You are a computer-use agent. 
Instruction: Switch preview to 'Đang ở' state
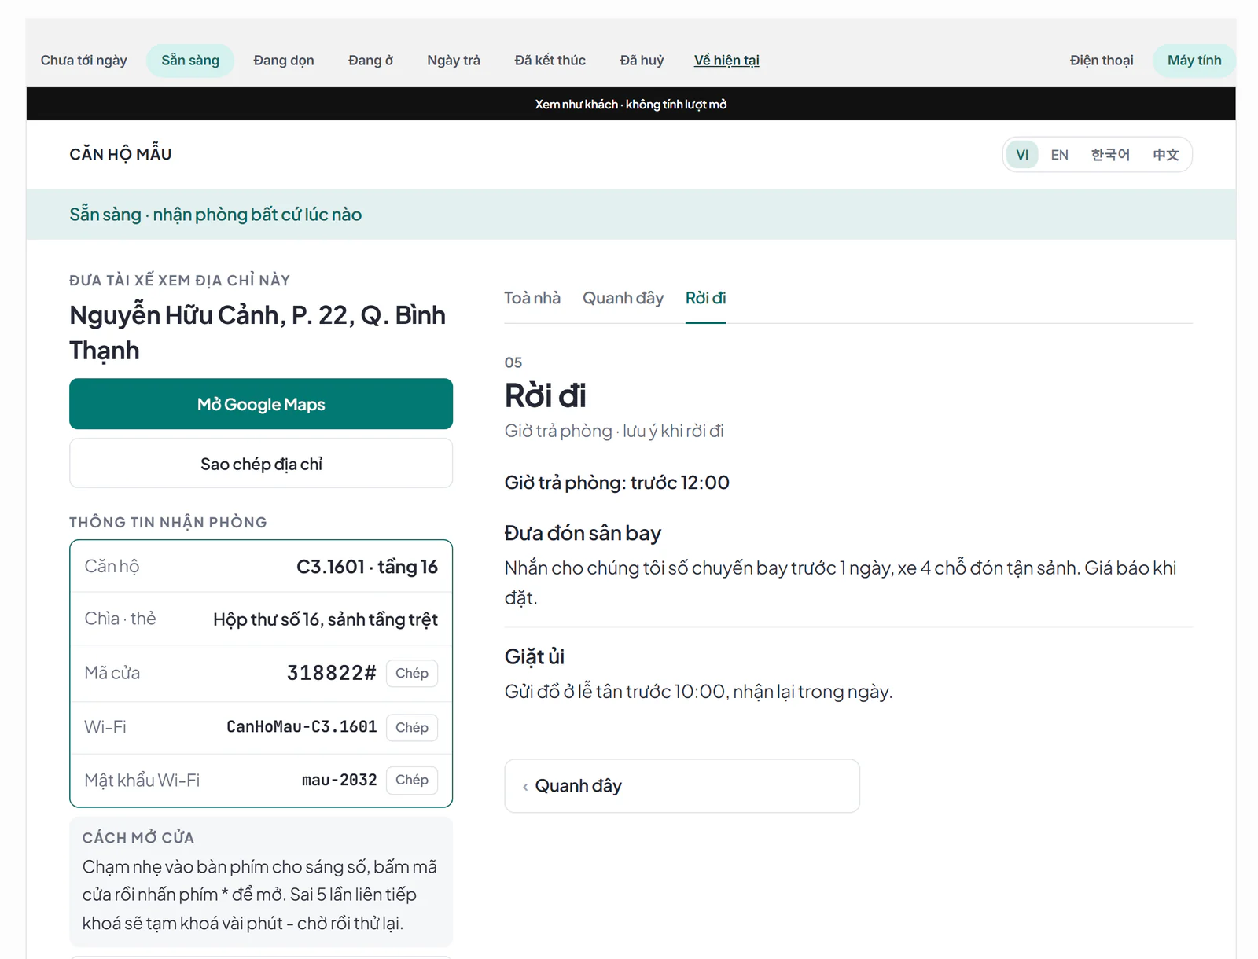pyautogui.click(x=371, y=61)
